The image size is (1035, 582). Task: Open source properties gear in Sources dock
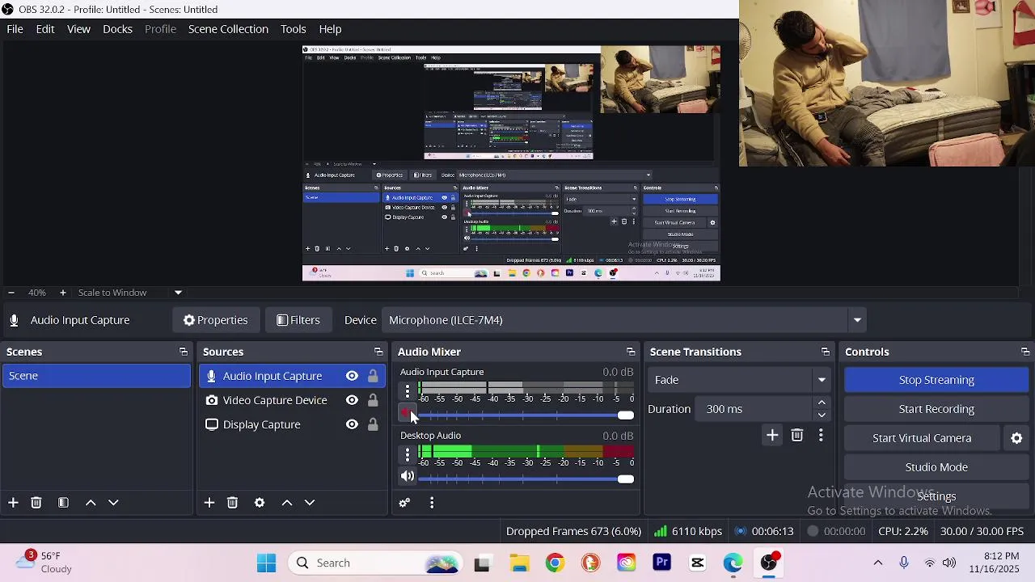click(x=260, y=503)
